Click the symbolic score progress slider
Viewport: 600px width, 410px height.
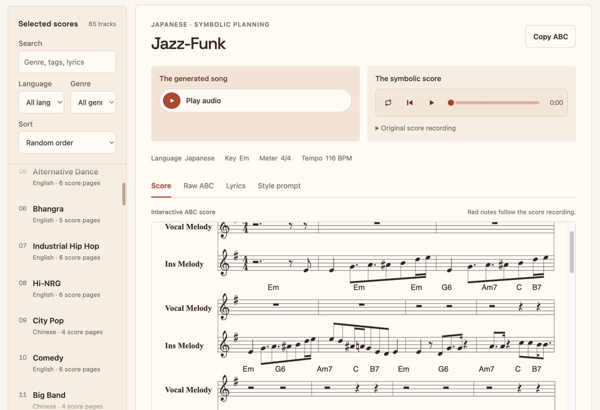click(493, 103)
